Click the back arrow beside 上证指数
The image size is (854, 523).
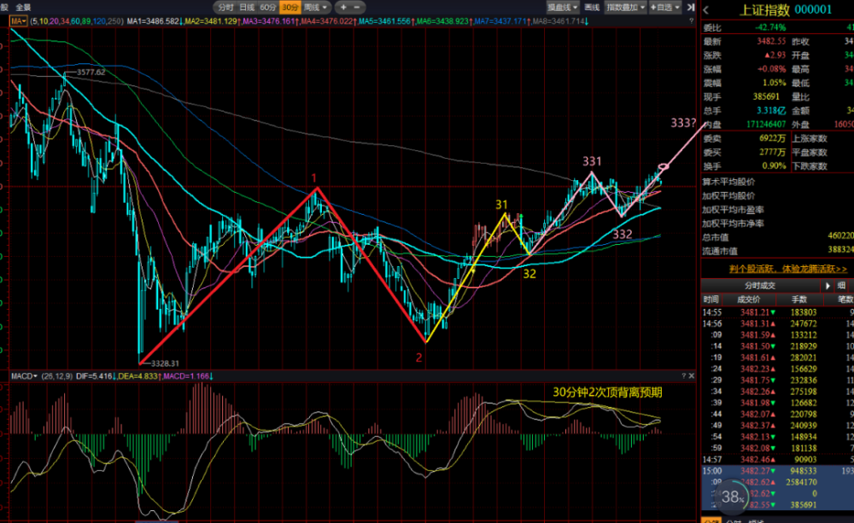tap(706, 9)
